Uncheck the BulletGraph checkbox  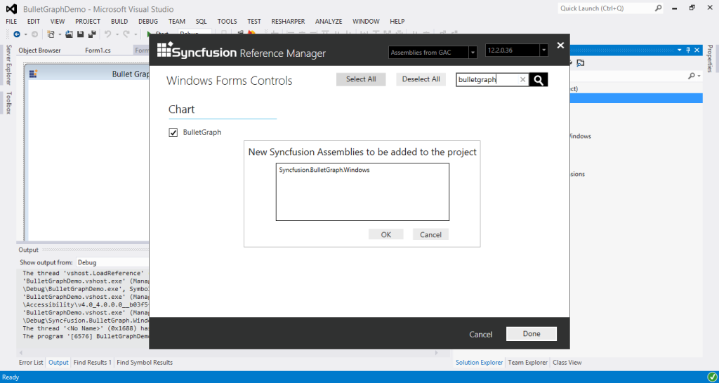pos(173,133)
